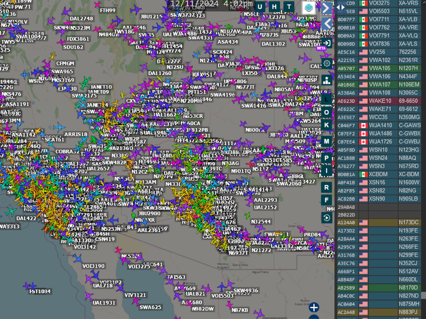This screenshot has height=319, width=426.
Task: Click the Canadian flag in the WJA1410 row
Action: coord(363,125)
